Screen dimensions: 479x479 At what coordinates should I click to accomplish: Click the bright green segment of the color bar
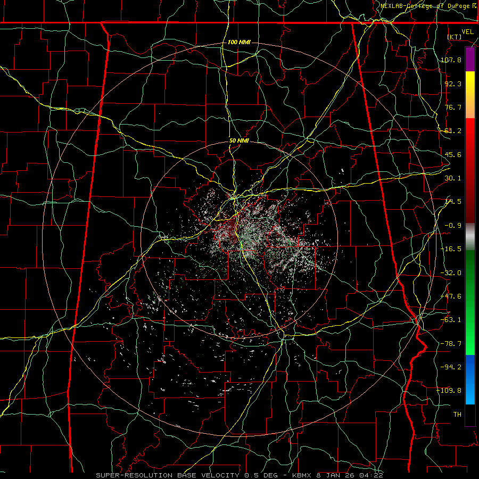(x=470, y=302)
